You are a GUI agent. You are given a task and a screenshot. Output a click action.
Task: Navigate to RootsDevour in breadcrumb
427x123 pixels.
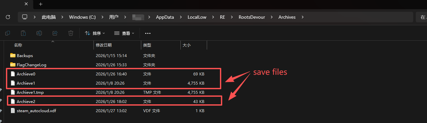click(252, 17)
